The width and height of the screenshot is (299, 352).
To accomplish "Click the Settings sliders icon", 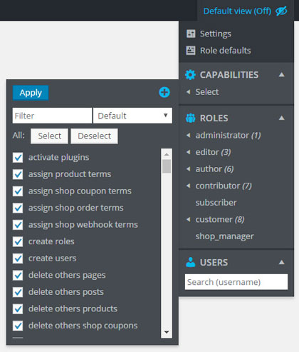I will 191,34.
